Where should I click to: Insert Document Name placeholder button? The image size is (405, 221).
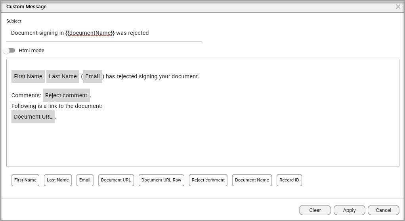(x=252, y=180)
